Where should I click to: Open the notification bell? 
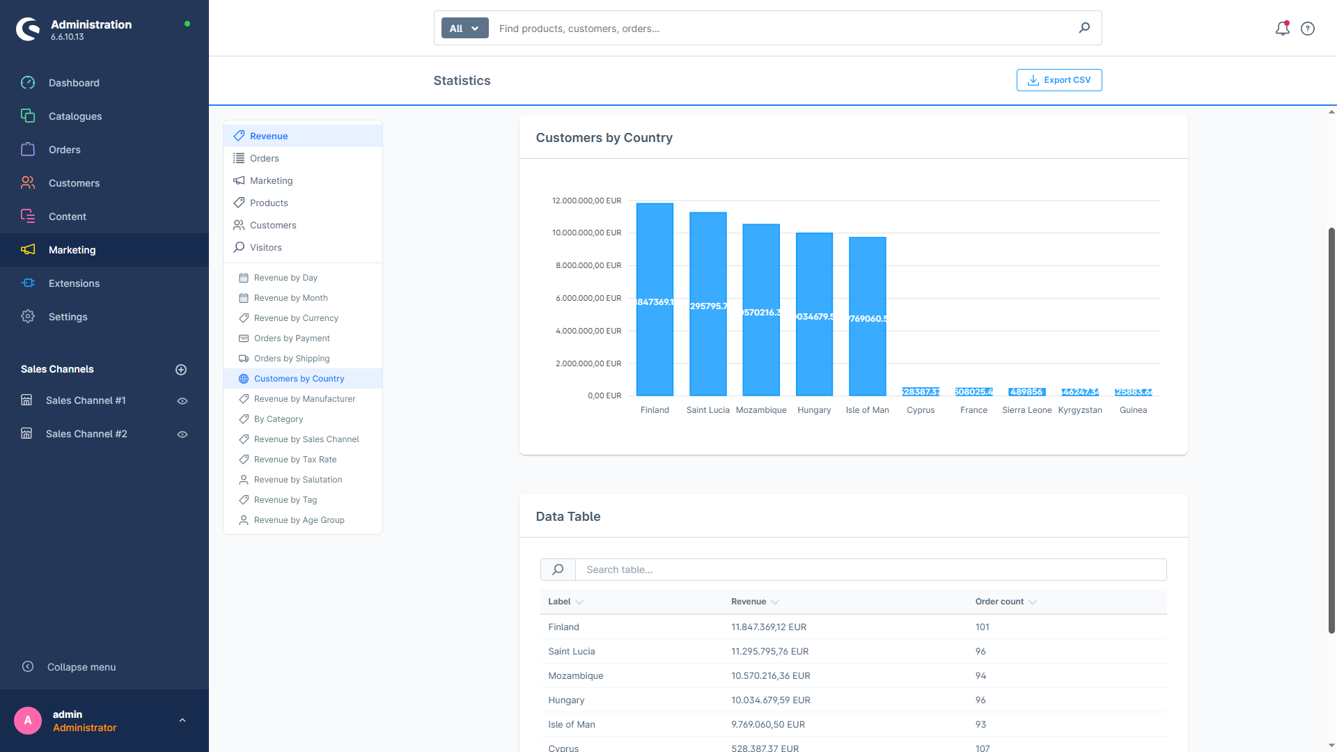point(1282,29)
